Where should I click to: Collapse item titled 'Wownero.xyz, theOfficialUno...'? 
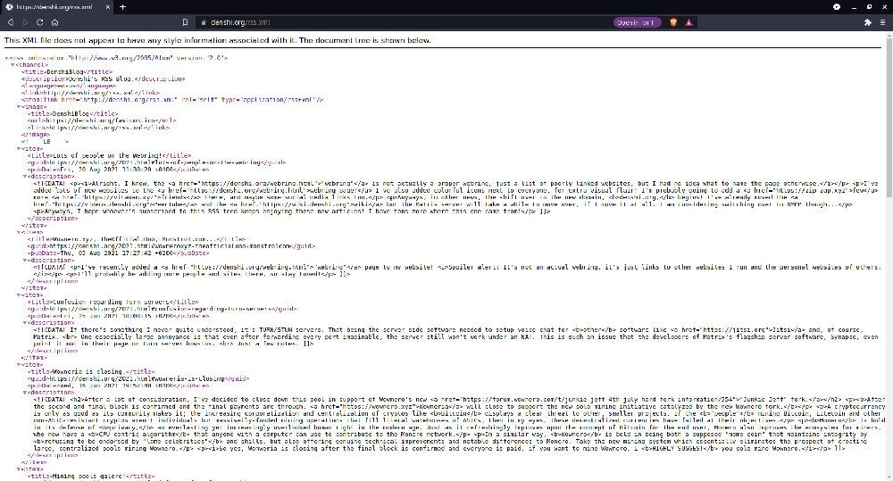click(x=18, y=232)
